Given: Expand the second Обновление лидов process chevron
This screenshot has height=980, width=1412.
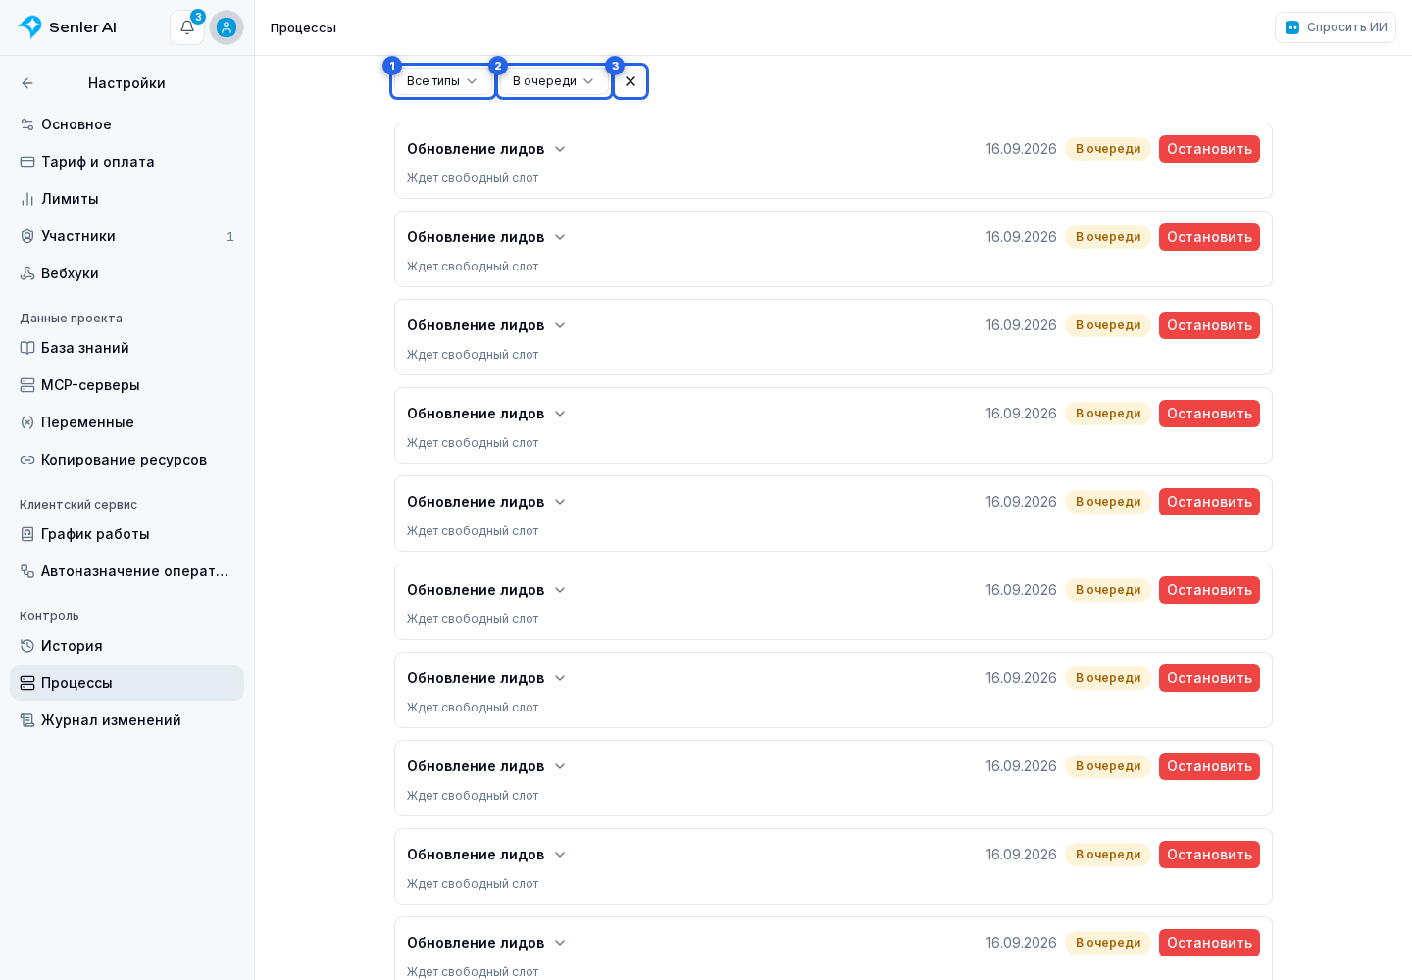Looking at the screenshot, I should click(560, 237).
